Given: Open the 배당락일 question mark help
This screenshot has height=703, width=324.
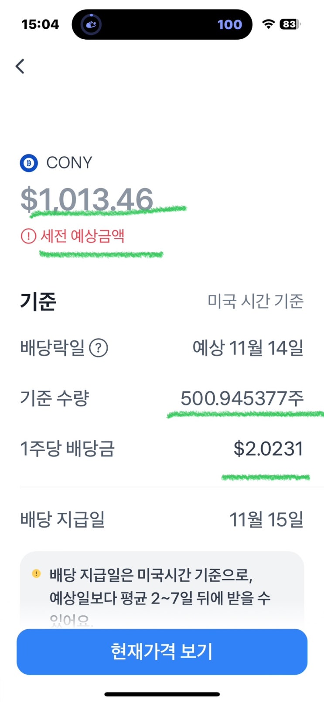Looking at the screenshot, I should point(99,348).
